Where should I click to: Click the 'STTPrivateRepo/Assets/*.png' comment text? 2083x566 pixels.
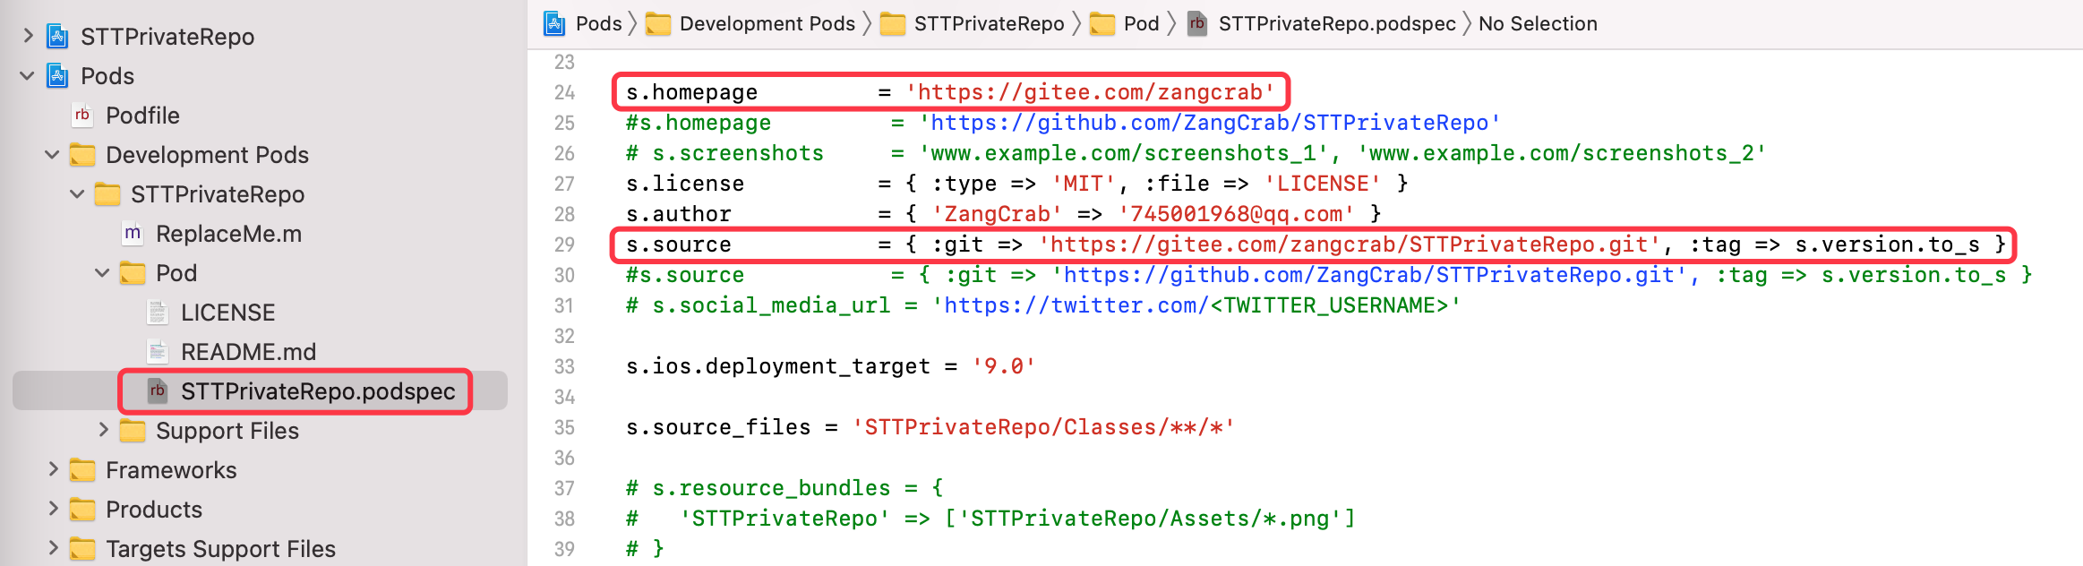1150,519
